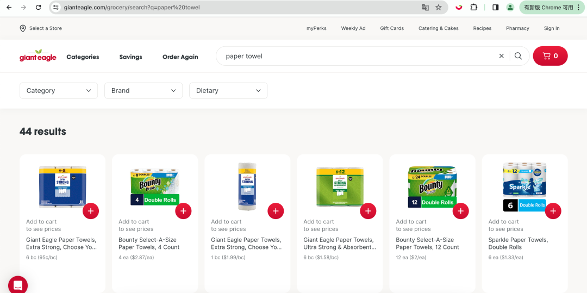Click the Sign In link
Image resolution: width=587 pixels, height=293 pixels.
click(552, 28)
